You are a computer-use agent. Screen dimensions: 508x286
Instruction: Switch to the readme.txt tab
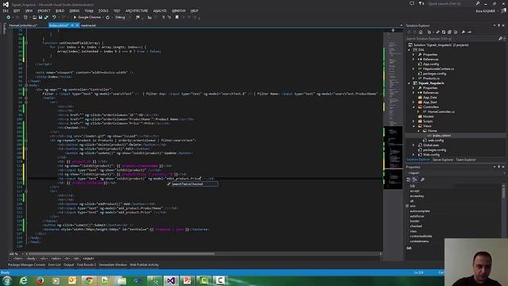(x=88, y=25)
